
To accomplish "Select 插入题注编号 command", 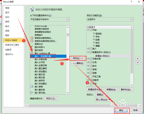I will click(41, 68).
